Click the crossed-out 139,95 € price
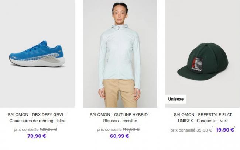240x150 pixels. pos(48,129)
